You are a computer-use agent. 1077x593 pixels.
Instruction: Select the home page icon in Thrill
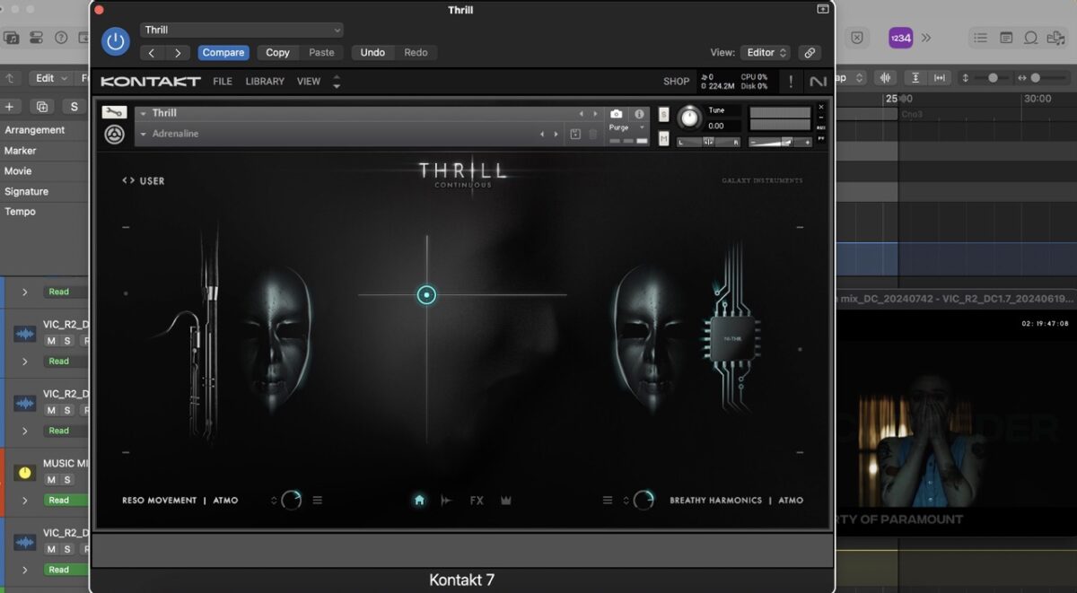click(x=419, y=501)
